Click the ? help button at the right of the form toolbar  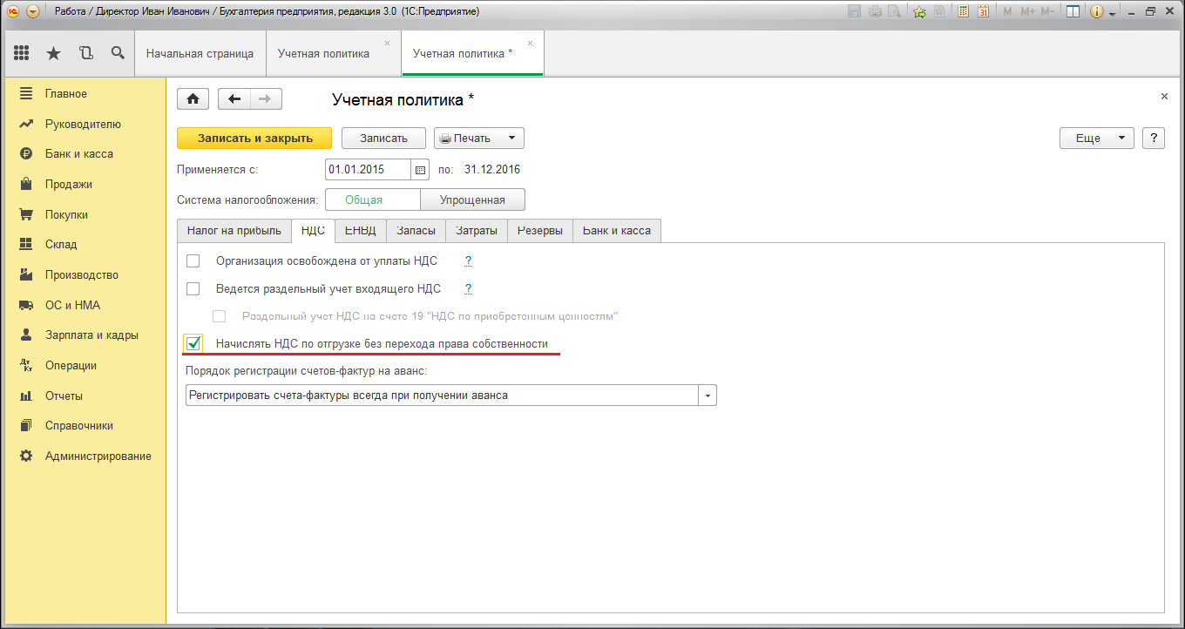[x=1154, y=138]
